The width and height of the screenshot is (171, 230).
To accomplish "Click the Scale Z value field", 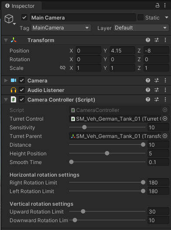I will [x=156, y=68].
